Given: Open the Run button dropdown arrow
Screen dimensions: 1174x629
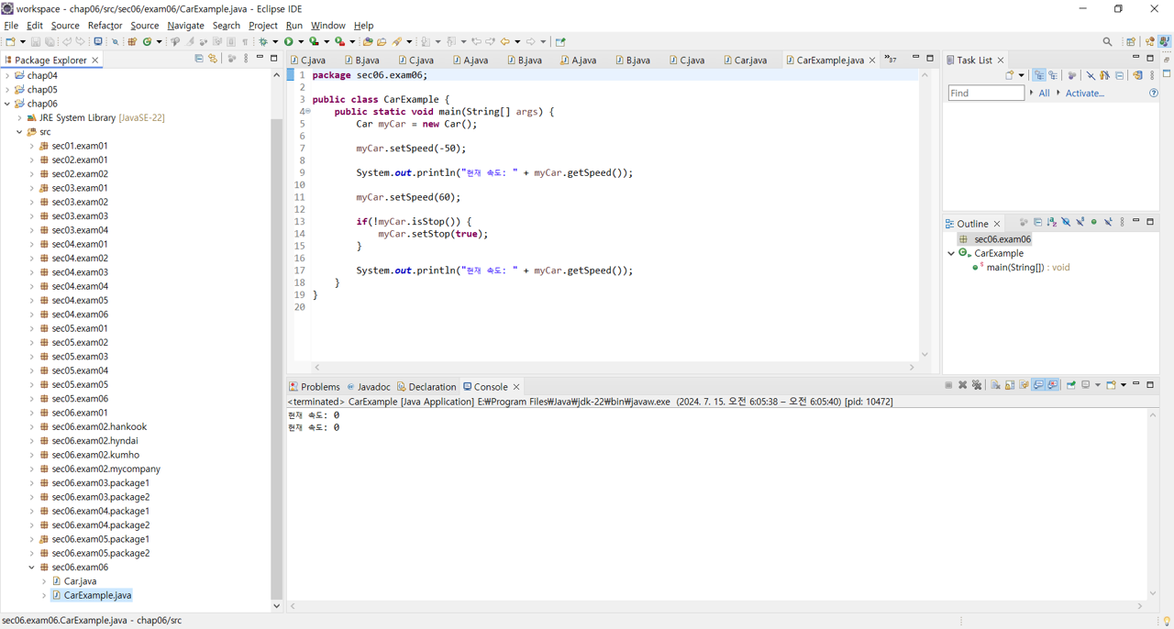Looking at the screenshot, I should point(300,41).
